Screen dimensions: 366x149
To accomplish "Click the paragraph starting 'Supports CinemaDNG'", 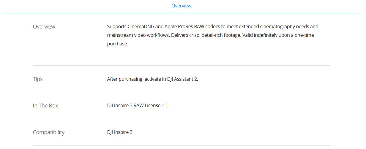I will (213, 35).
